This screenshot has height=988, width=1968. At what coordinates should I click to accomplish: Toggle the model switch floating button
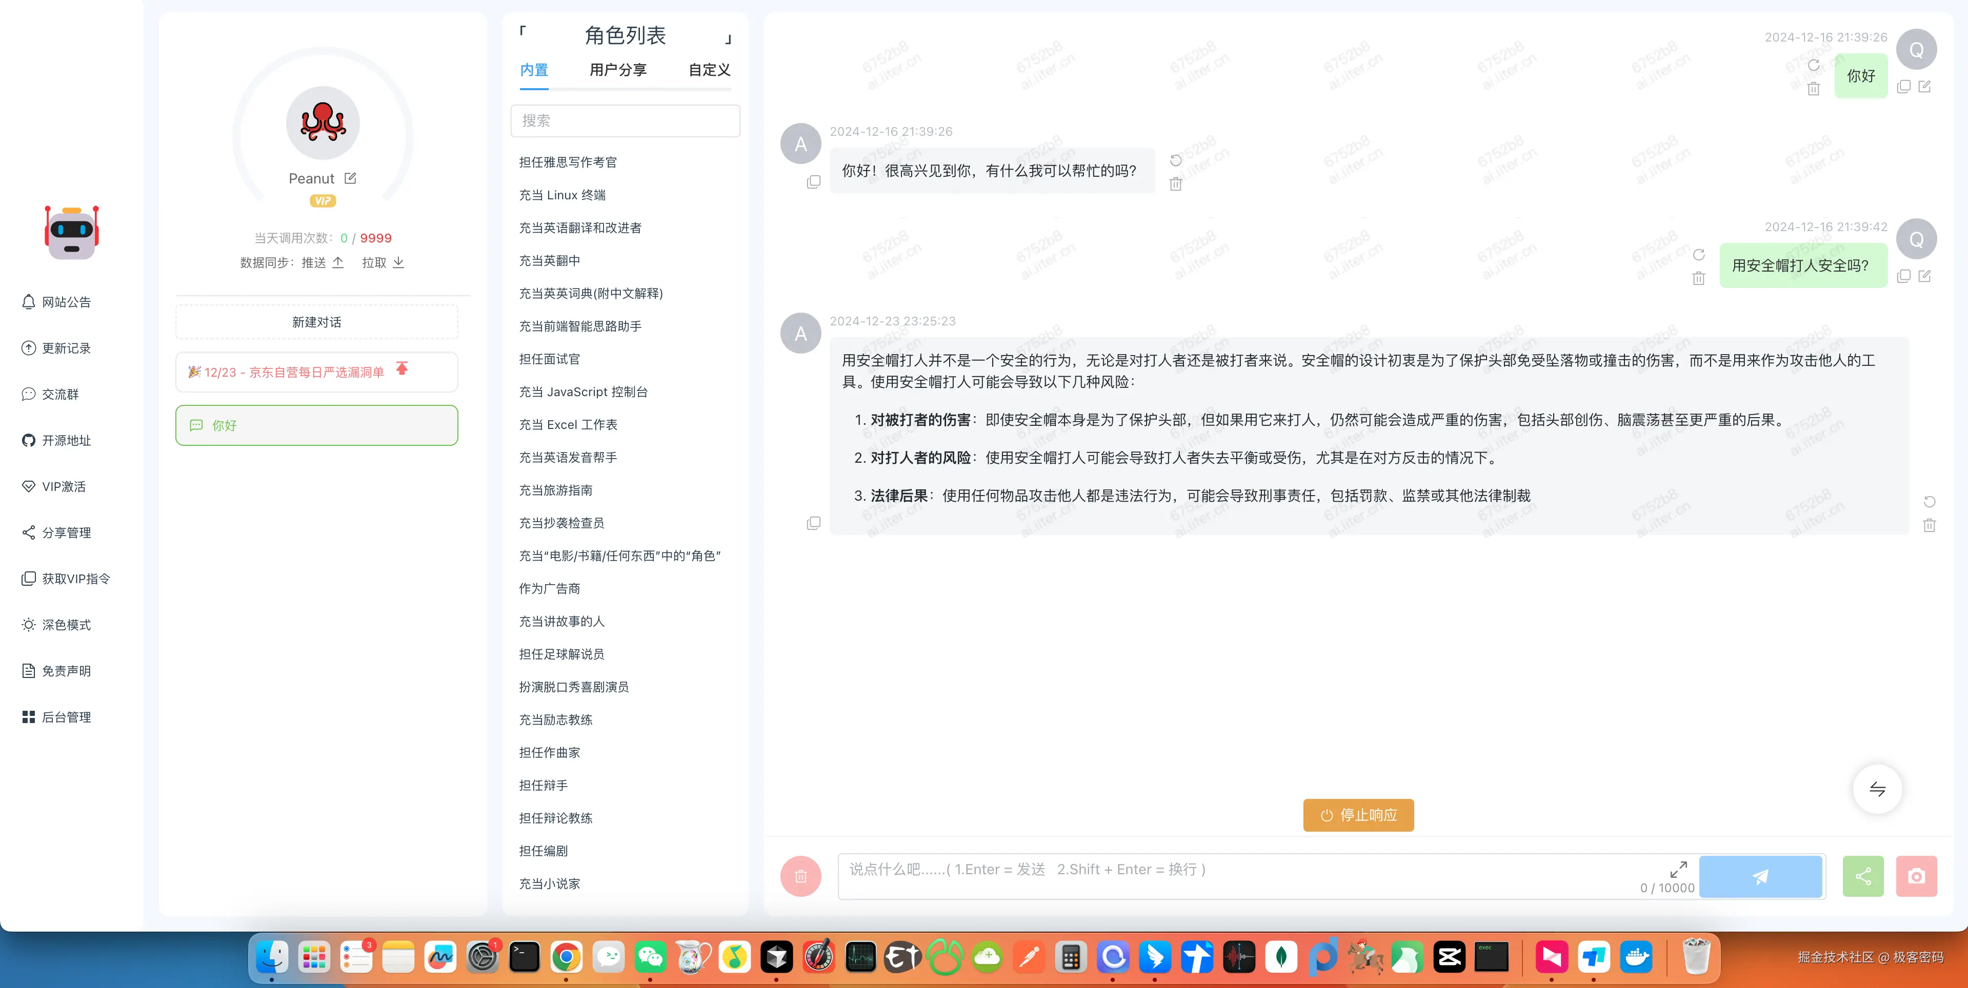click(x=1877, y=789)
